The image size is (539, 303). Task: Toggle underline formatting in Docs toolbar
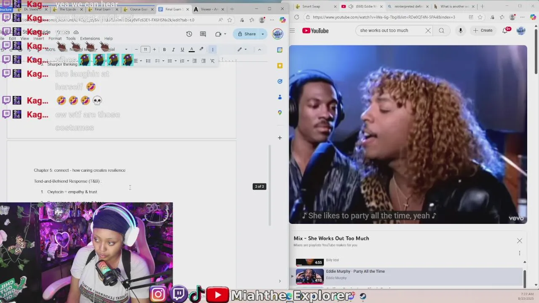click(x=182, y=50)
